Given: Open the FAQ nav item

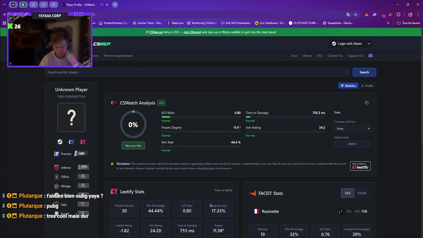Looking at the screenshot, I should 320,56.
